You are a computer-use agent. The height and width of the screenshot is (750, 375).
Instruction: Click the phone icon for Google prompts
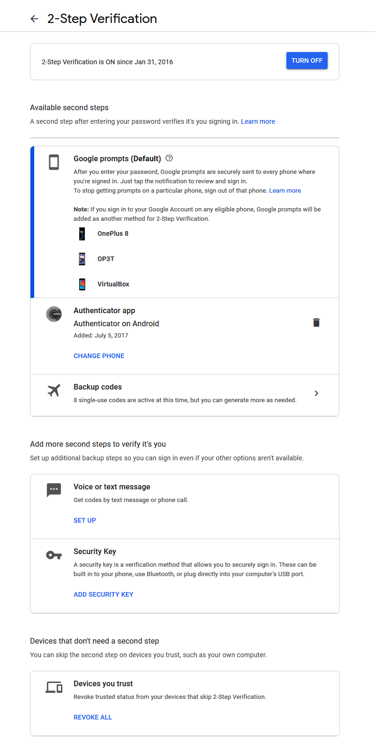click(54, 162)
